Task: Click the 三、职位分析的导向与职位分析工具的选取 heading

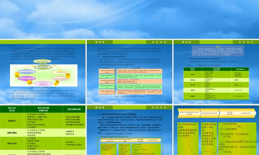Action: (x=117, y=114)
